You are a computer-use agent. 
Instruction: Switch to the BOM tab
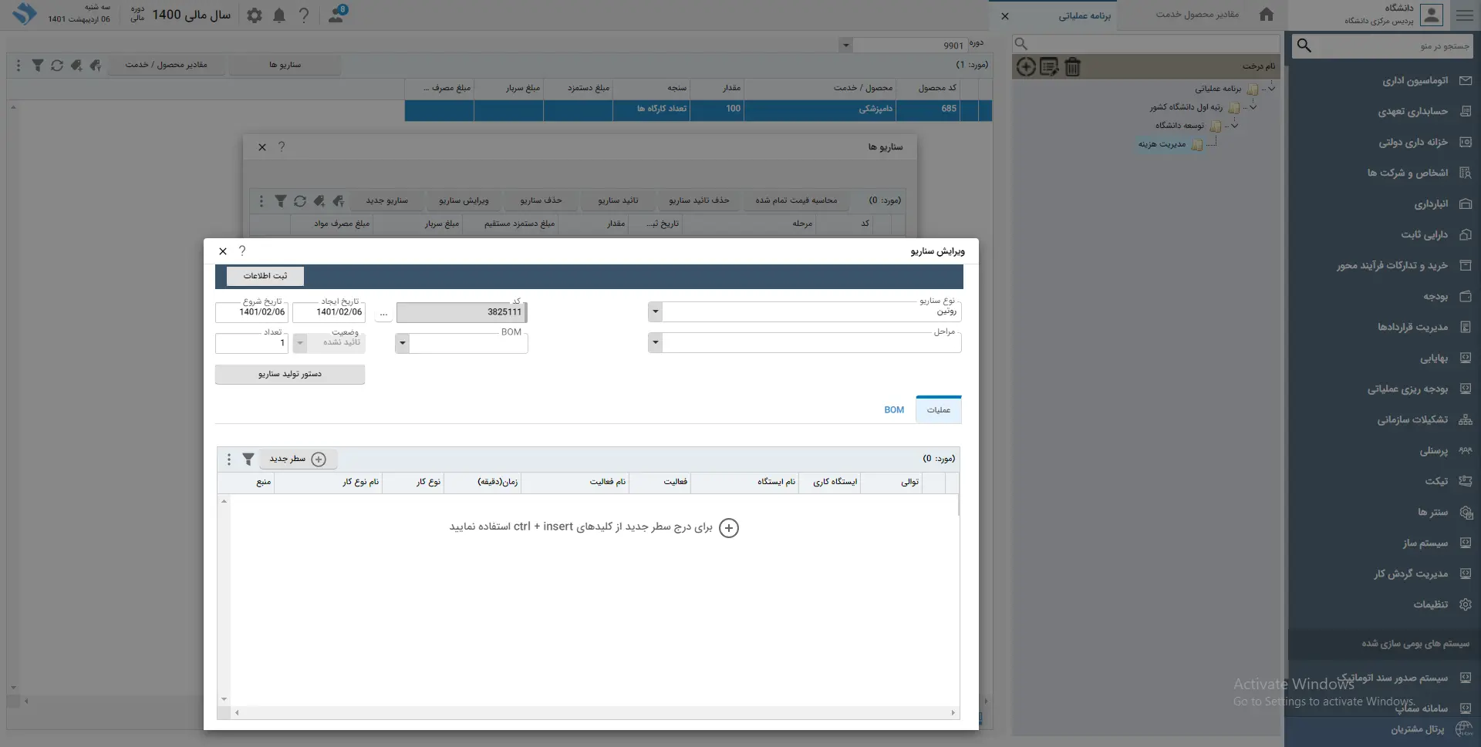(894, 410)
